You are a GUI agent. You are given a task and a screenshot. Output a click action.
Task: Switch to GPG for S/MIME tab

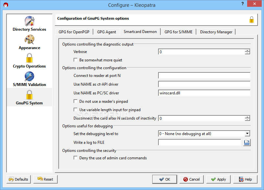(x=178, y=32)
